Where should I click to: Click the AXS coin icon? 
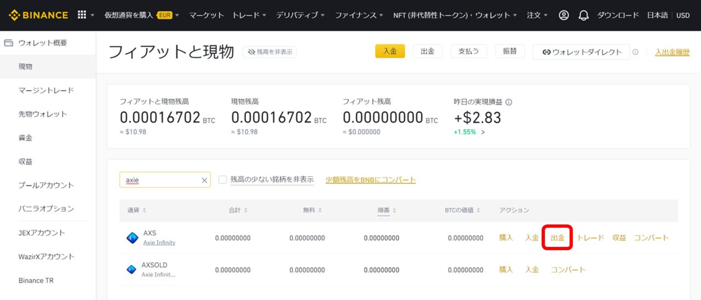point(132,238)
